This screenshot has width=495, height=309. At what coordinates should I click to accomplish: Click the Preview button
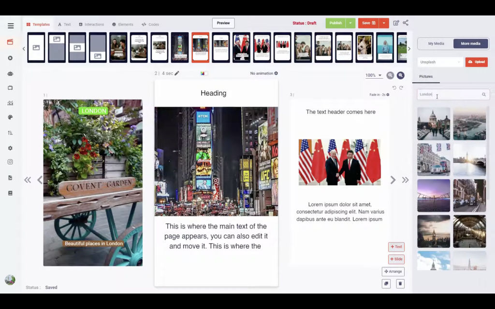coord(223,23)
